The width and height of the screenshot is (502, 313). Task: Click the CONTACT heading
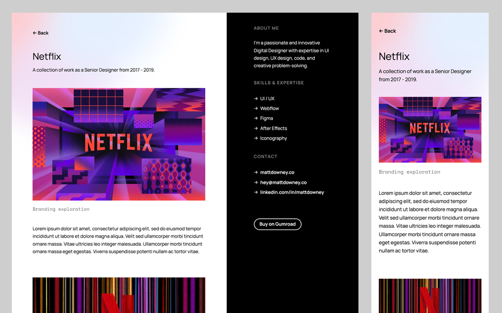tap(265, 156)
